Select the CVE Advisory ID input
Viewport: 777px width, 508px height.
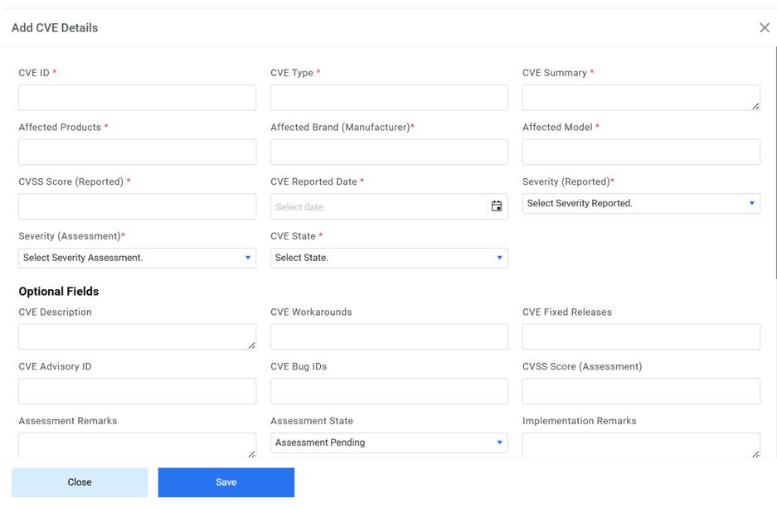pos(137,391)
